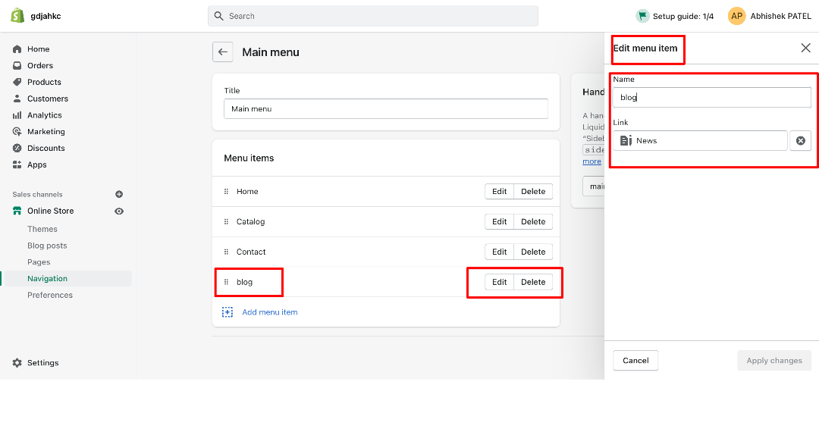This screenshot has height=429, width=819.
Task: Click the Title field 'Main menu'
Action: (386, 108)
